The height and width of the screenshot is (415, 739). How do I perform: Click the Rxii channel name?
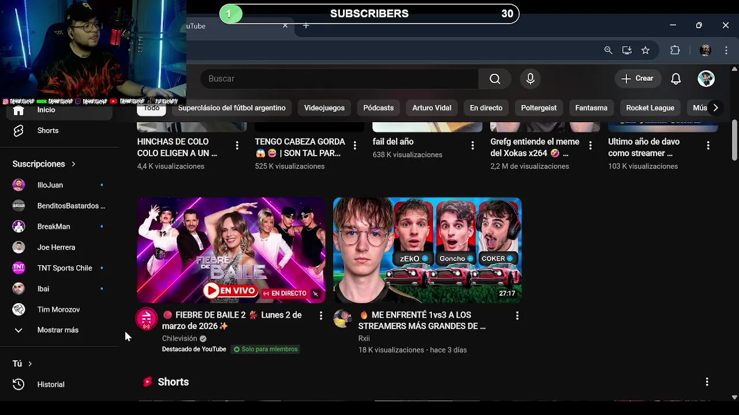pos(364,338)
